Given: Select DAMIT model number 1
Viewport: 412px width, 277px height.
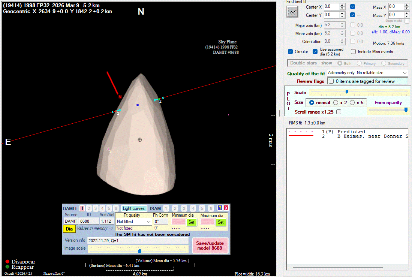Looking at the screenshot, I should coord(82,208).
